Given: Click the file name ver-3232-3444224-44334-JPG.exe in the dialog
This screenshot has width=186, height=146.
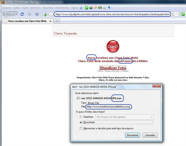Looking at the screenshot, I should pos(101,98).
